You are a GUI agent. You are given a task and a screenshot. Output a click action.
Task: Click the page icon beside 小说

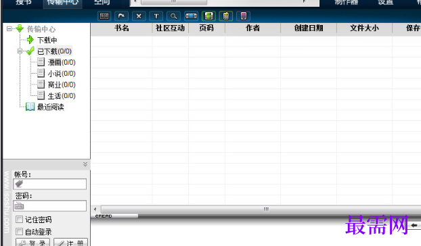click(41, 73)
